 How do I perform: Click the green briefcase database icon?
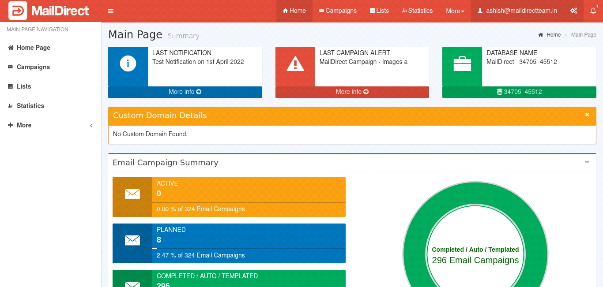(462, 64)
